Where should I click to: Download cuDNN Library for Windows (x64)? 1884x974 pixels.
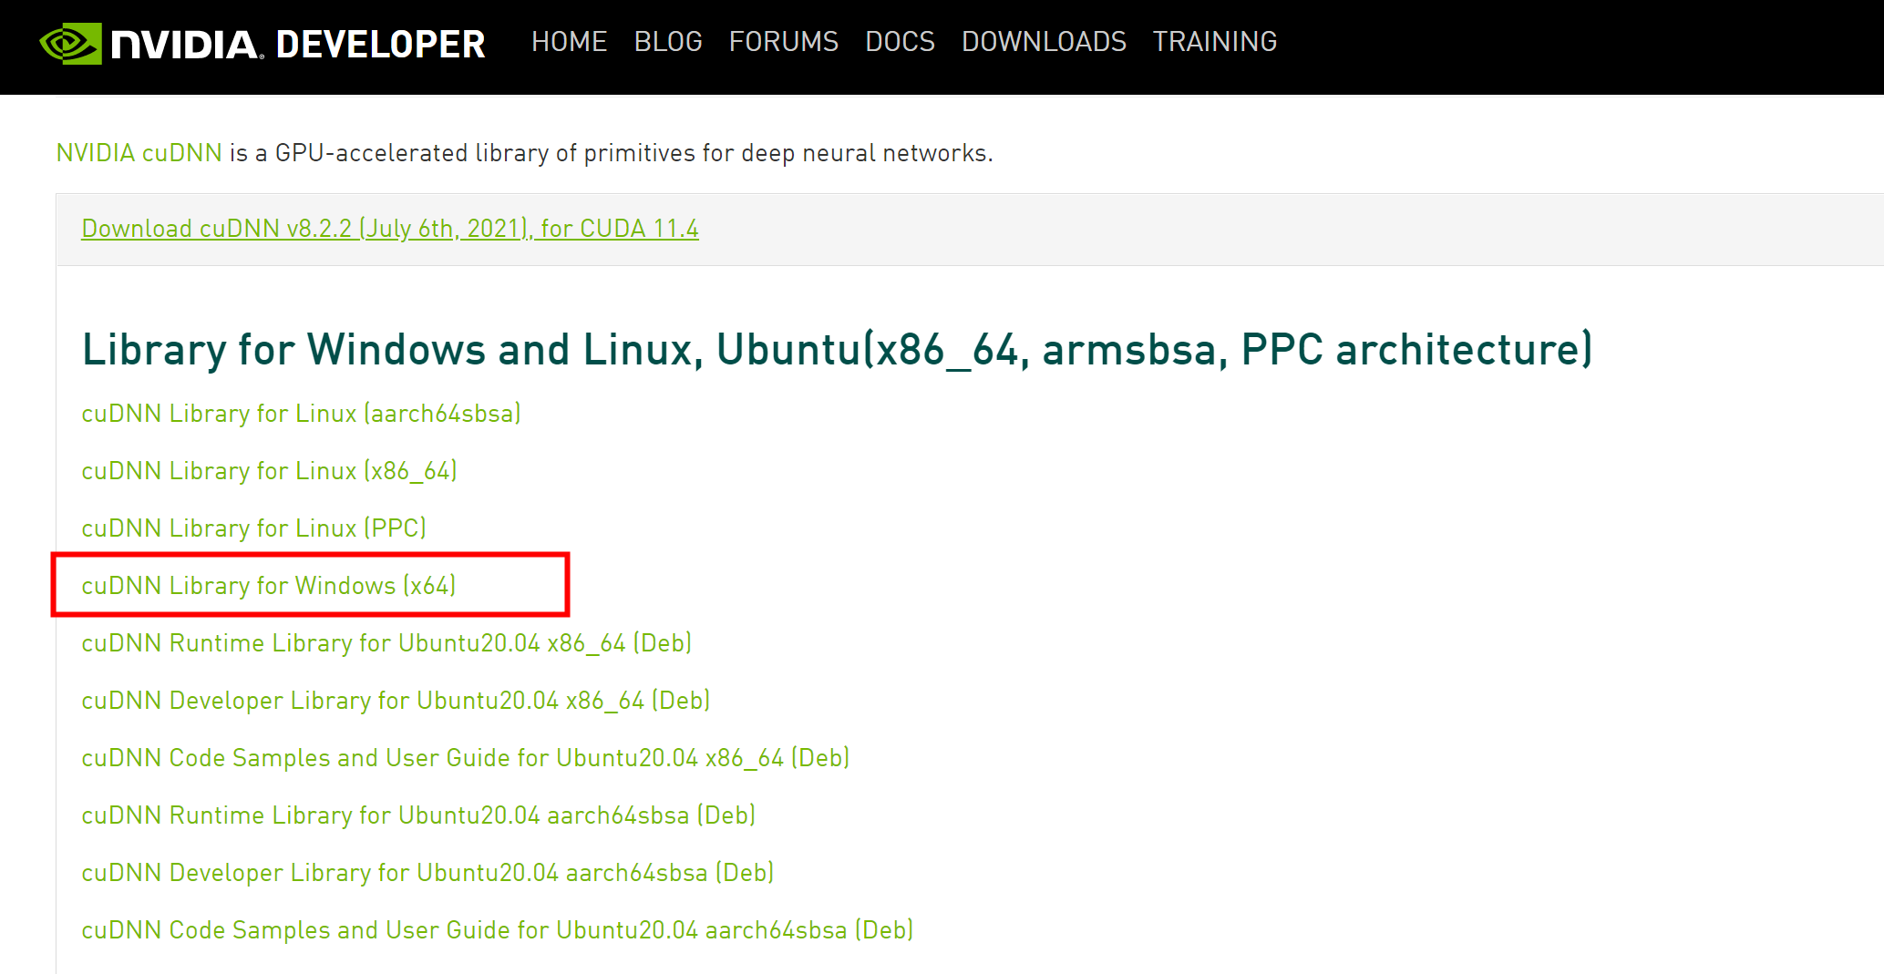point(269,586)
